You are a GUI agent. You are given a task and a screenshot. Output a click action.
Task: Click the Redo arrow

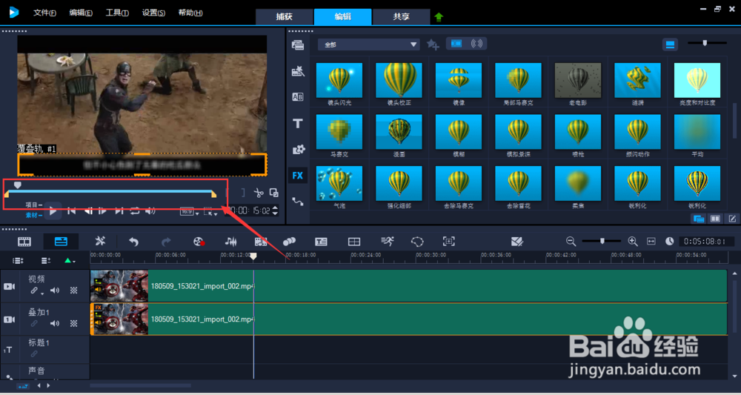click(166, 242)
